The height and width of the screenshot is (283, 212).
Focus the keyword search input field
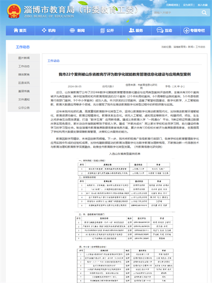tap(176, 12)
